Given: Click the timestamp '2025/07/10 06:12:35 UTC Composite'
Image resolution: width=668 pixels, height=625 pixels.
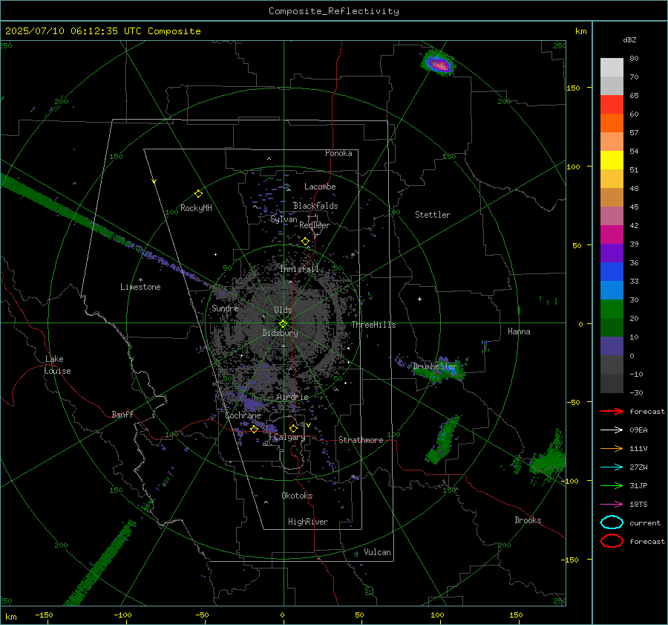Looking at the screenshot, I should 103,31.
